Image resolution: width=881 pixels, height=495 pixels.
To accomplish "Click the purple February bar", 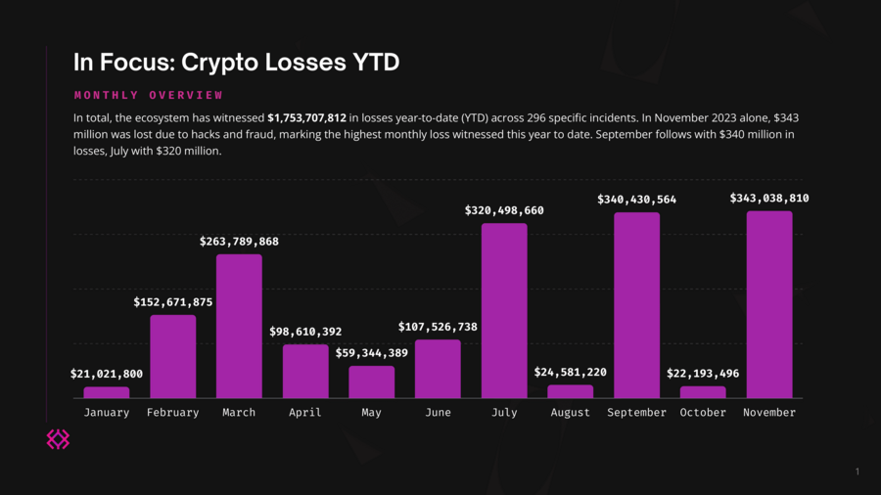I will [x=172, y=356].
